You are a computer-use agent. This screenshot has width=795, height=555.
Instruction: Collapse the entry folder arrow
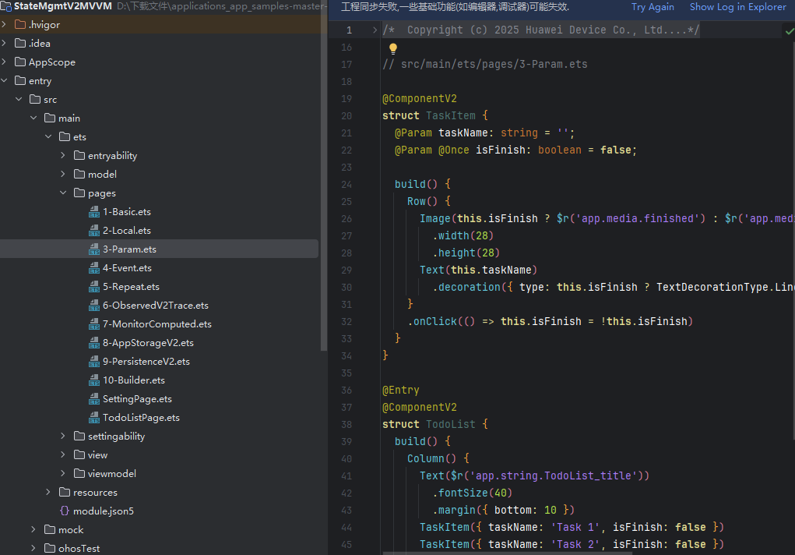click(4, 81)
